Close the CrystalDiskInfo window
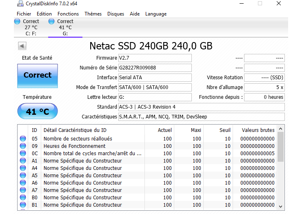 pyautogui.click(x=278, y=3)
